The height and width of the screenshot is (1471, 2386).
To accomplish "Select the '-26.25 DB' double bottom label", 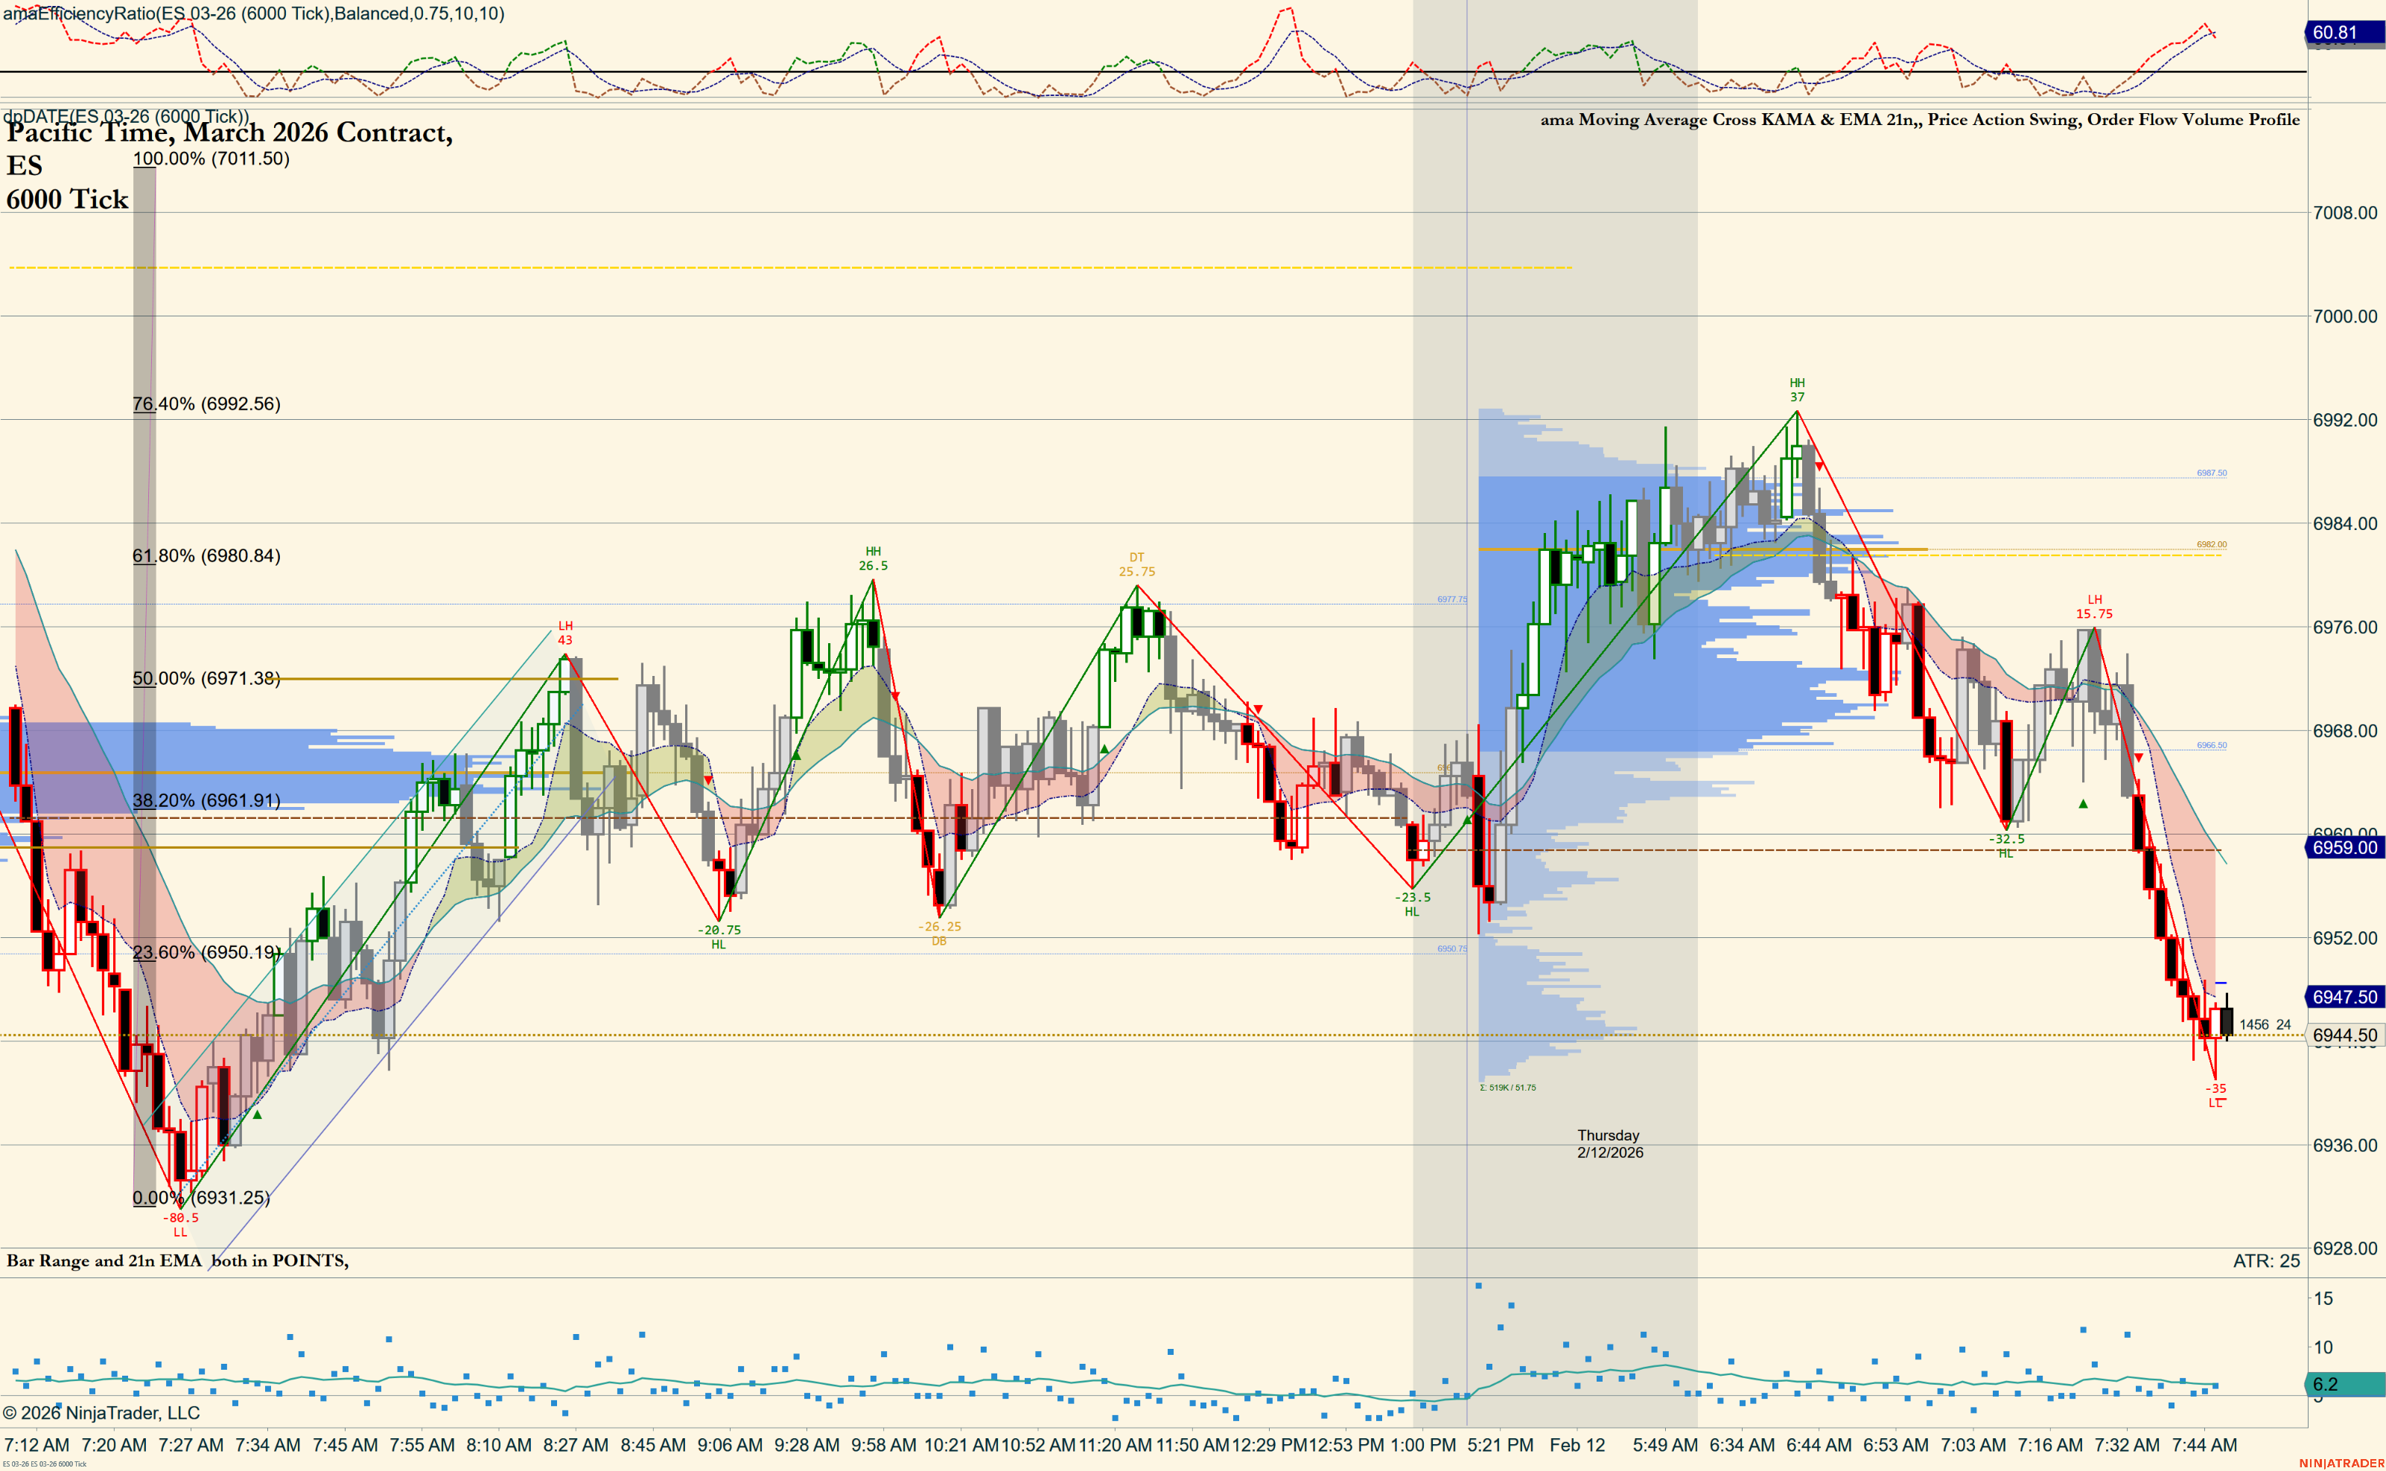I will click(x=939, y=934).
